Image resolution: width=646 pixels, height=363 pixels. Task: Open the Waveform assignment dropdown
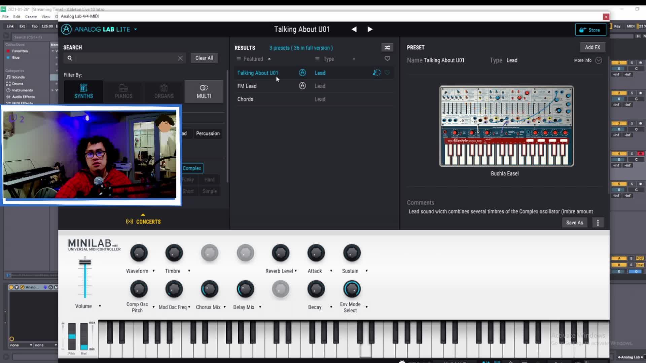point(153,271)
